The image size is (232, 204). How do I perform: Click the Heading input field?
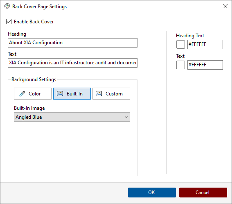tap(72, 43)
